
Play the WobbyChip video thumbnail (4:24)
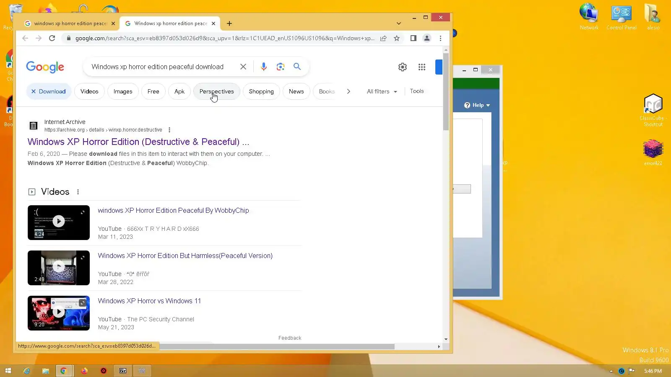coord(59,222)
